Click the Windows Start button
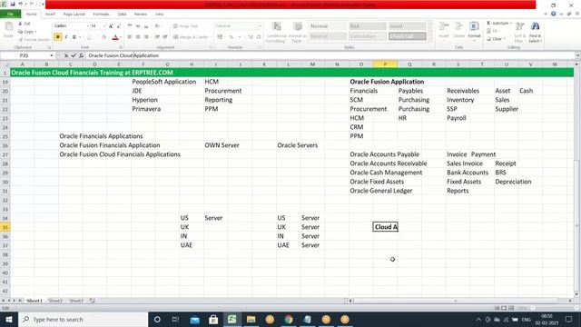This screenshot has width=581, height=327. click(x=9, y=319)
